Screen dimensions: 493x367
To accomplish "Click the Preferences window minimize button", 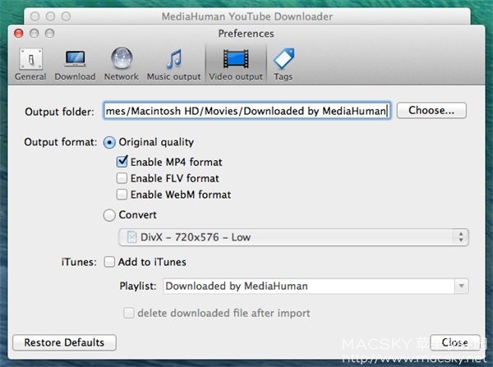I will point(35,34).
